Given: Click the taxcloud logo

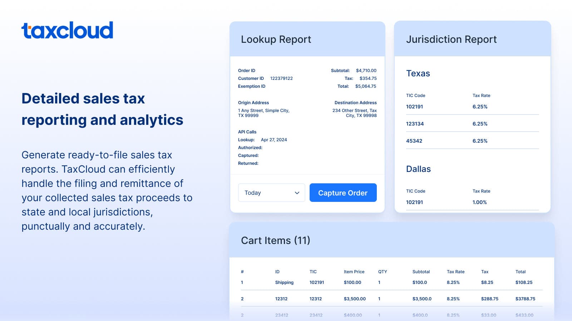Looking at the screenshot, I should [x=67, y=30].
